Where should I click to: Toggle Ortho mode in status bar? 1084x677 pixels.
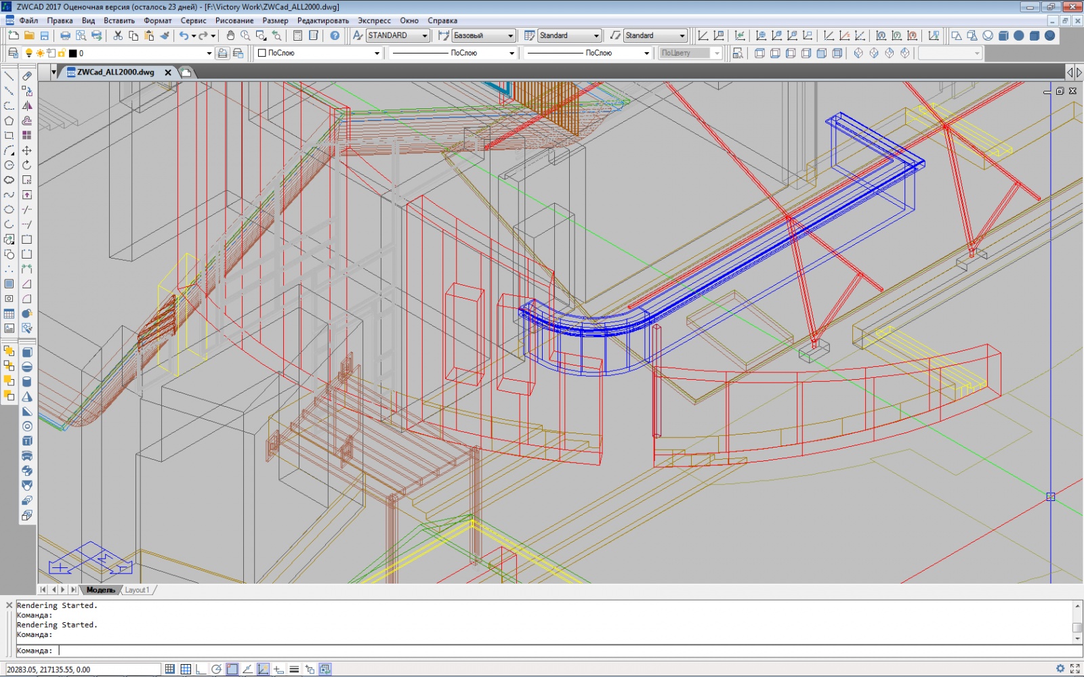201,670
